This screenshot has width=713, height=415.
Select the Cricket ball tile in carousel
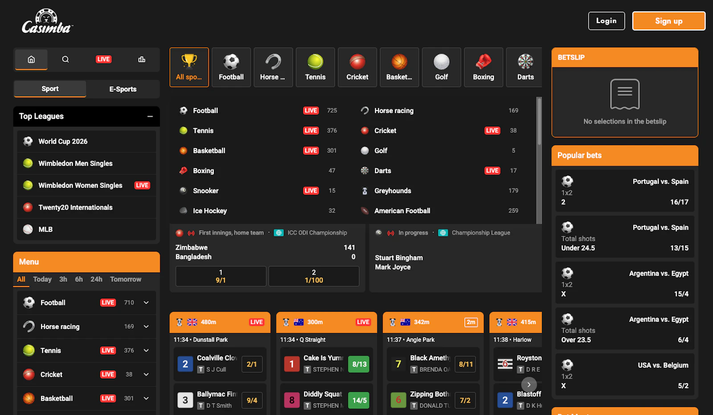[x=357, y=67]
